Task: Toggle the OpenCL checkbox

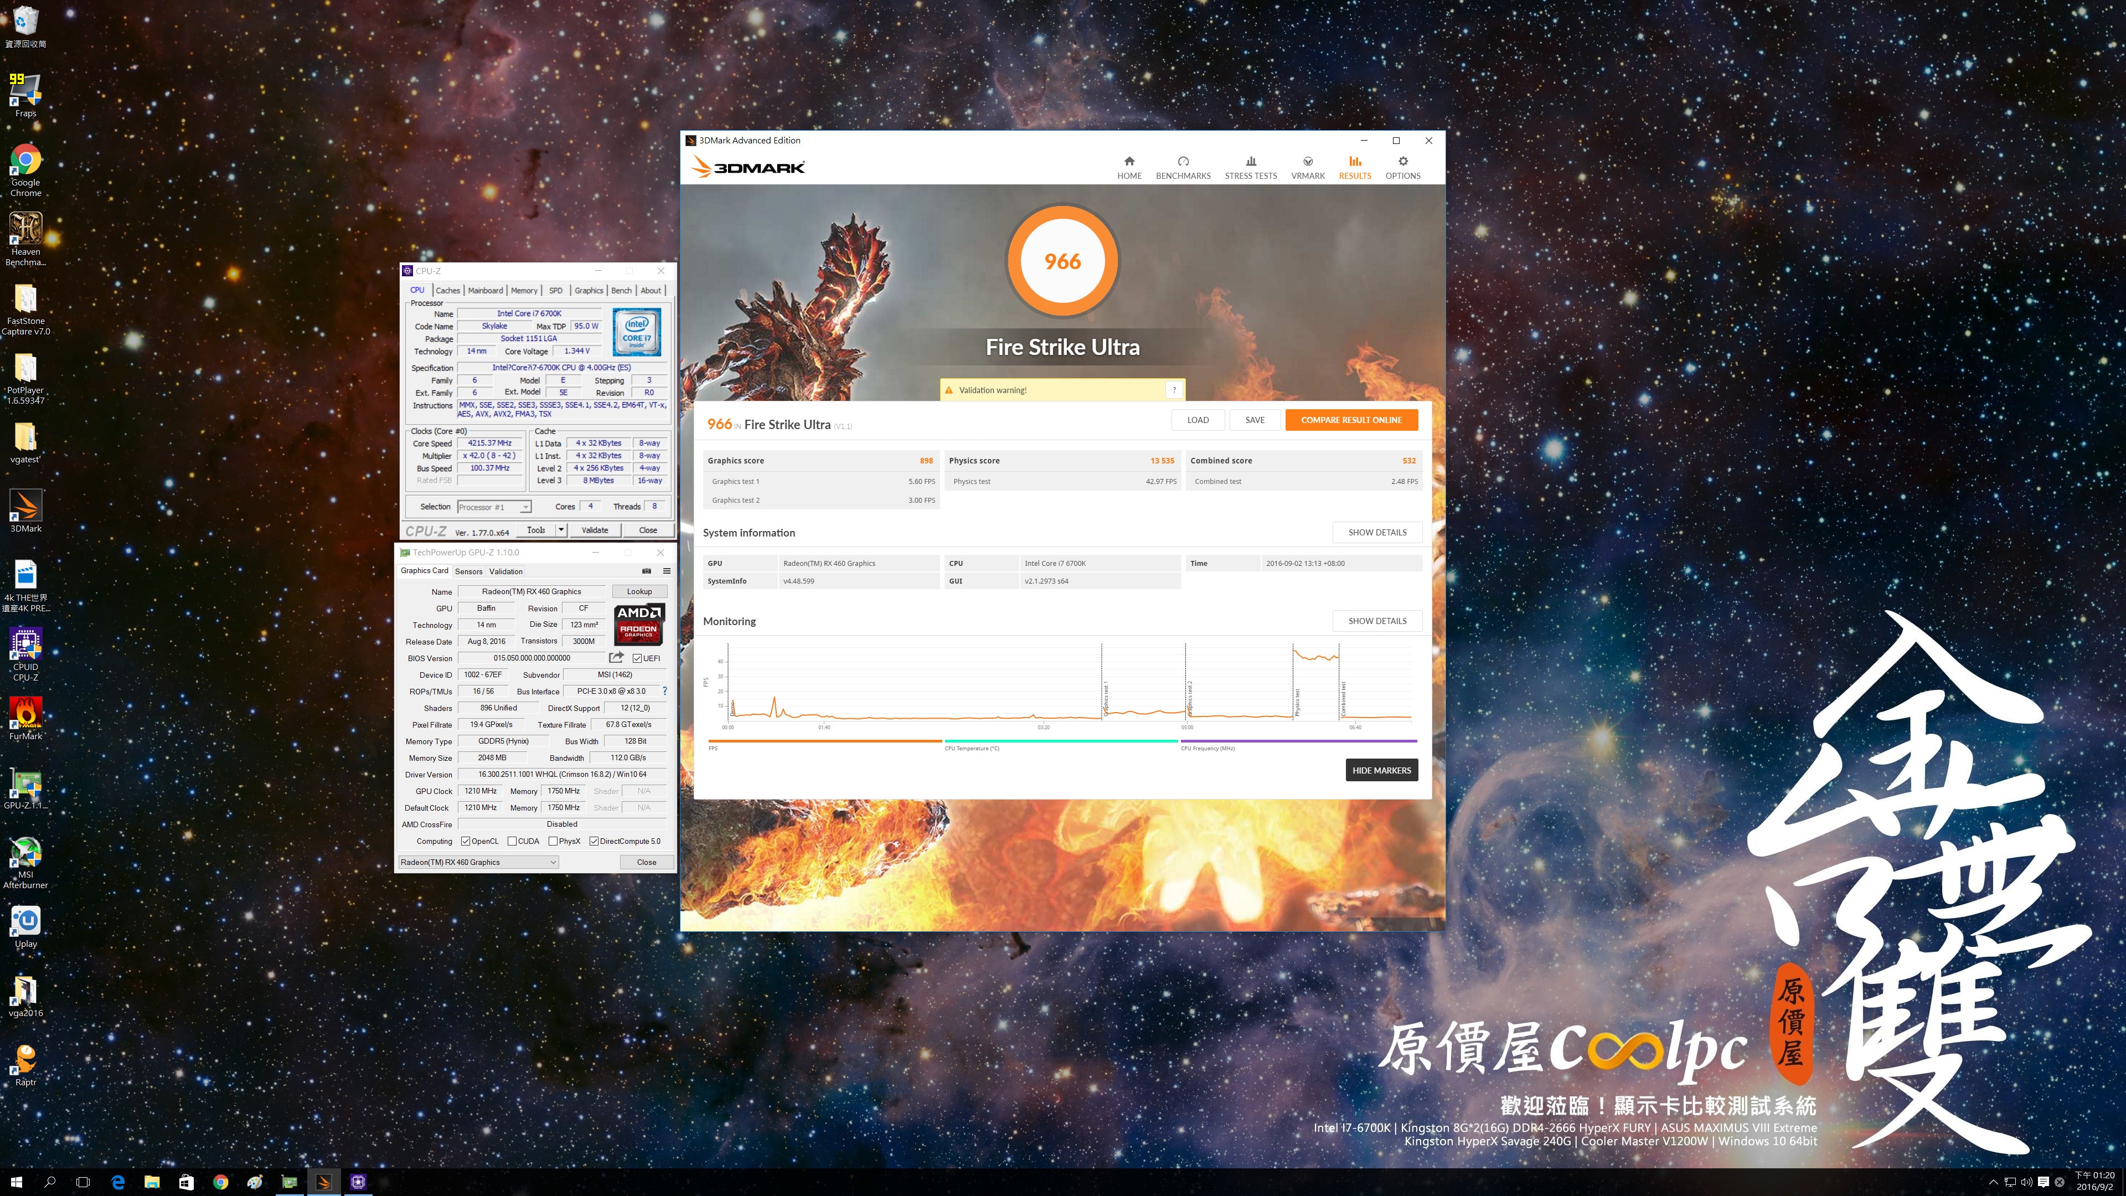Action: (x=466, y=841)
